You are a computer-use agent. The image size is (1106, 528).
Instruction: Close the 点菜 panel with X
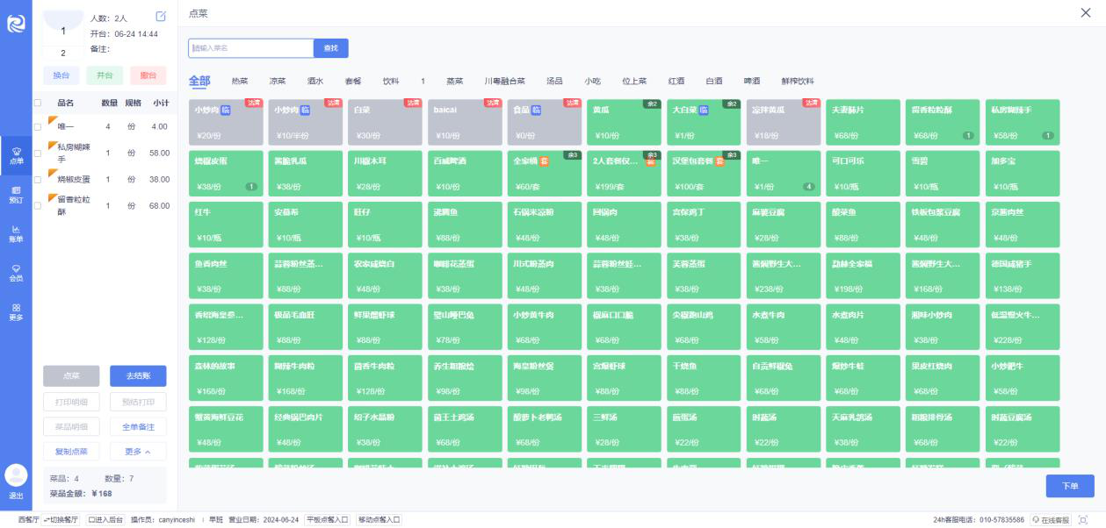point(1086,12)
